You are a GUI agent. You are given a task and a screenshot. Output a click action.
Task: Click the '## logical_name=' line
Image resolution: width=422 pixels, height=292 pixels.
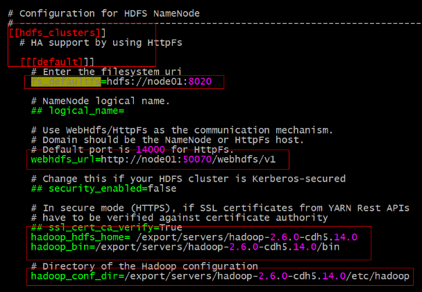point(78,111)
